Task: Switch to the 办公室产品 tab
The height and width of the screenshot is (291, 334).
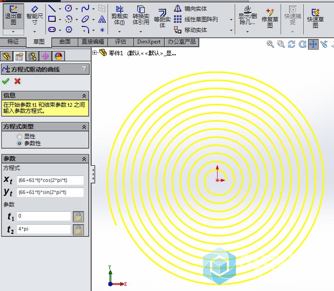Action: 181,42
